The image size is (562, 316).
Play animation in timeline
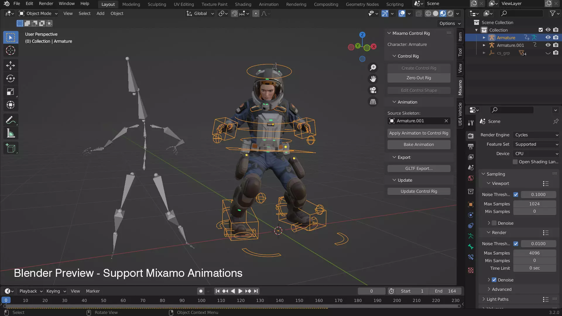tap(240, 291)
